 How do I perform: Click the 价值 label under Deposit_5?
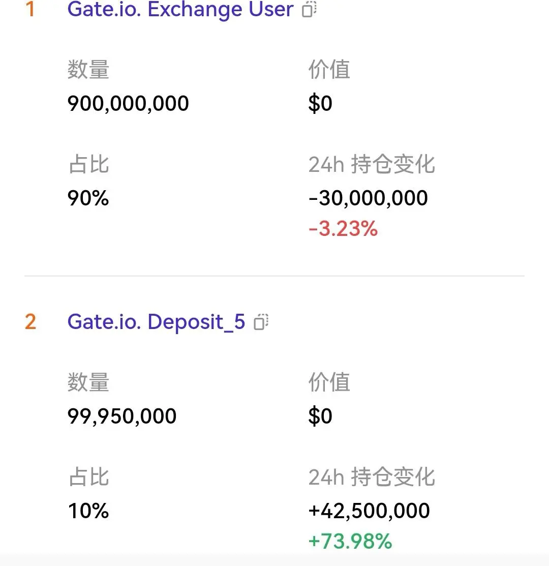point(329,382)
